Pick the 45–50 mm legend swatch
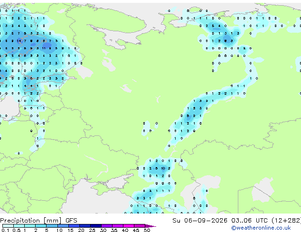 [140, 226]
